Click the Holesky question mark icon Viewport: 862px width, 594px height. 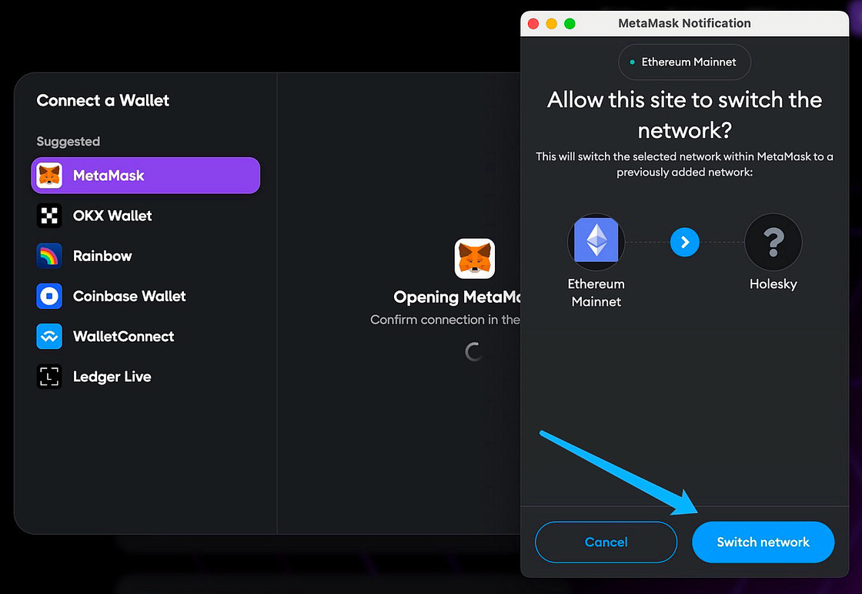coord(773,242)
